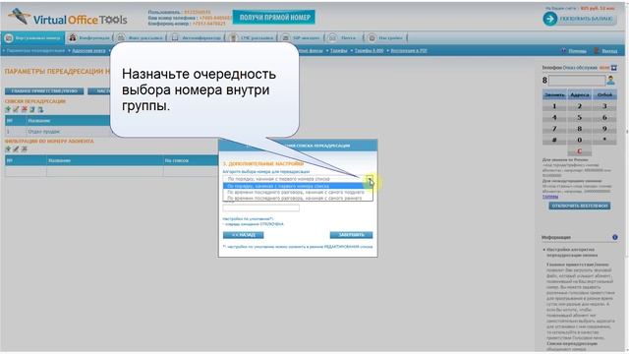629x354 pixels.
Task: Click keypad digit 7 on webphone
Action: pyautogui.click(x=554, y=129)
